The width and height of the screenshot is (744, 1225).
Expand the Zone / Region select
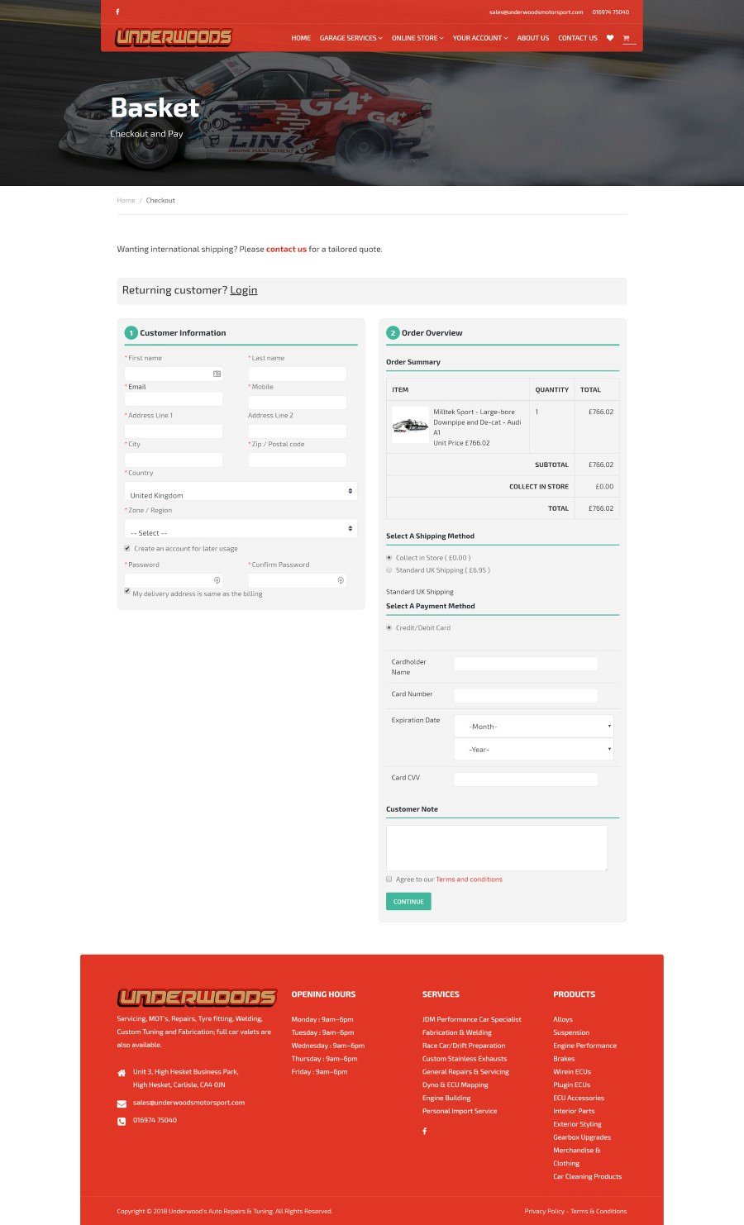(x=241, y=529)
